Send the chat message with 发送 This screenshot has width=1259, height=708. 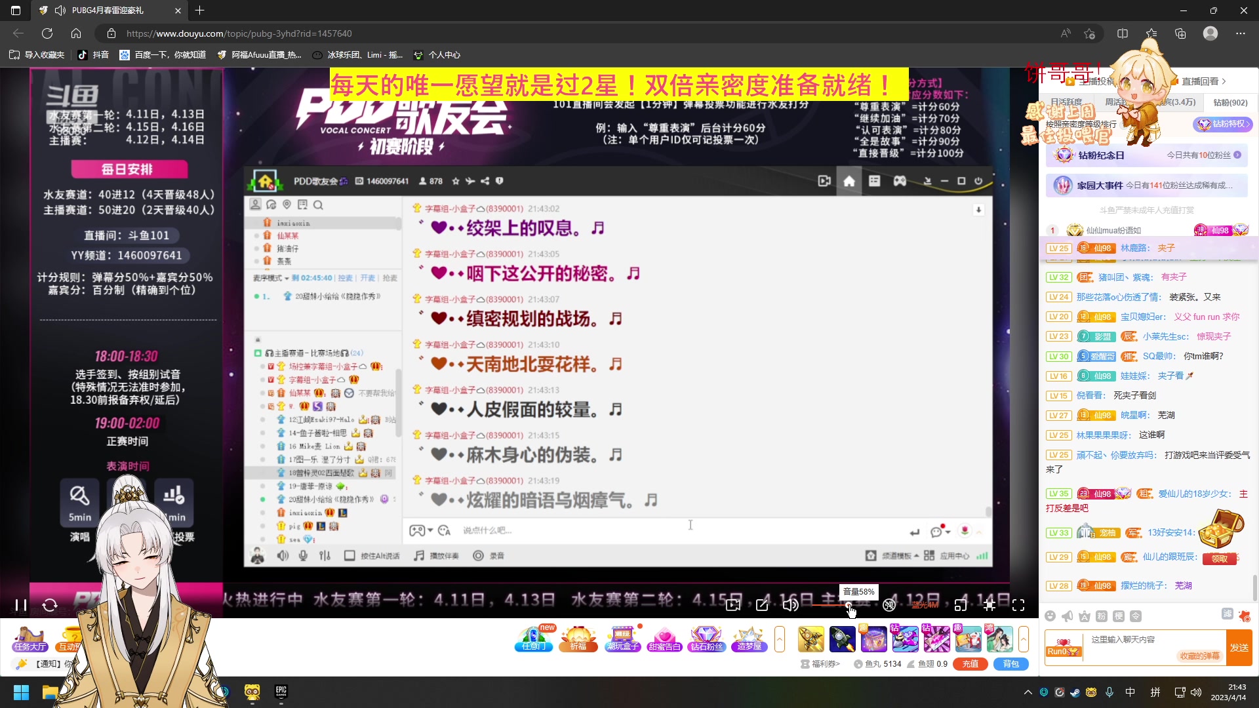pos(1239,648)
